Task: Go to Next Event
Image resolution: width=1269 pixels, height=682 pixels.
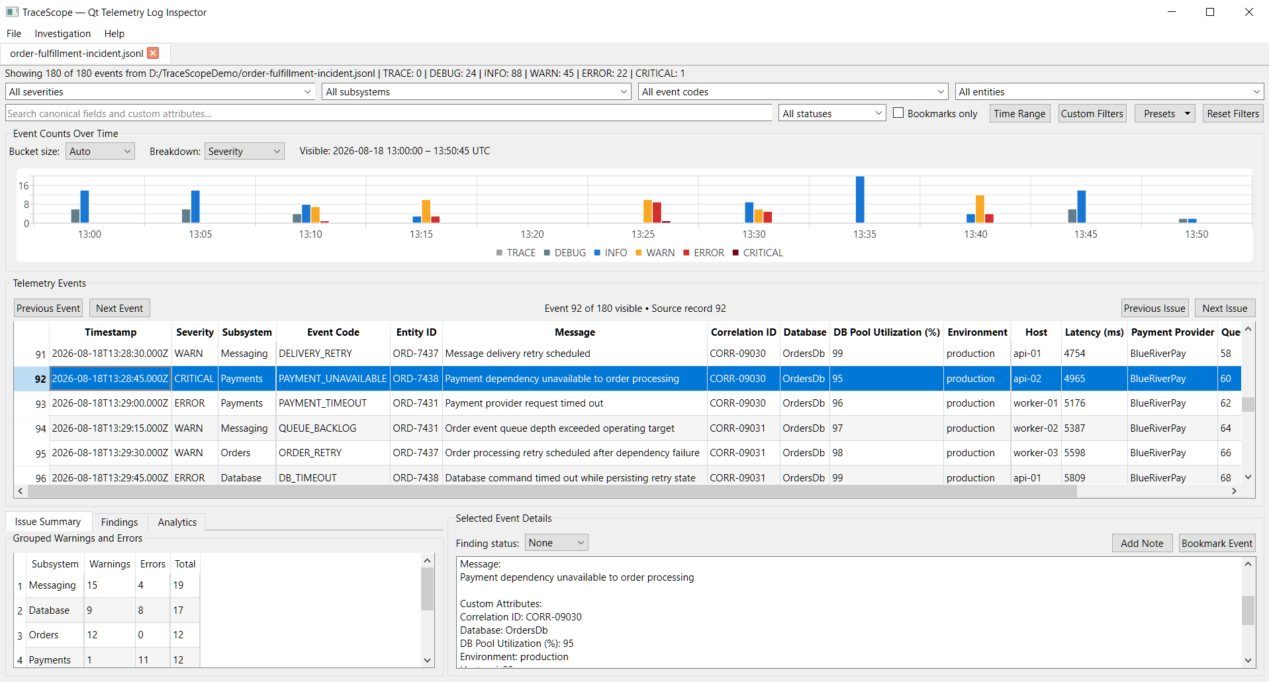Action: click(x=120, y=308)
